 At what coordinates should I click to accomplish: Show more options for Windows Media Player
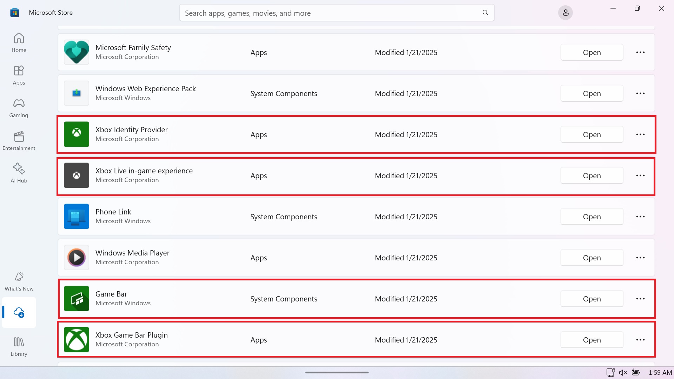point(640,258)
